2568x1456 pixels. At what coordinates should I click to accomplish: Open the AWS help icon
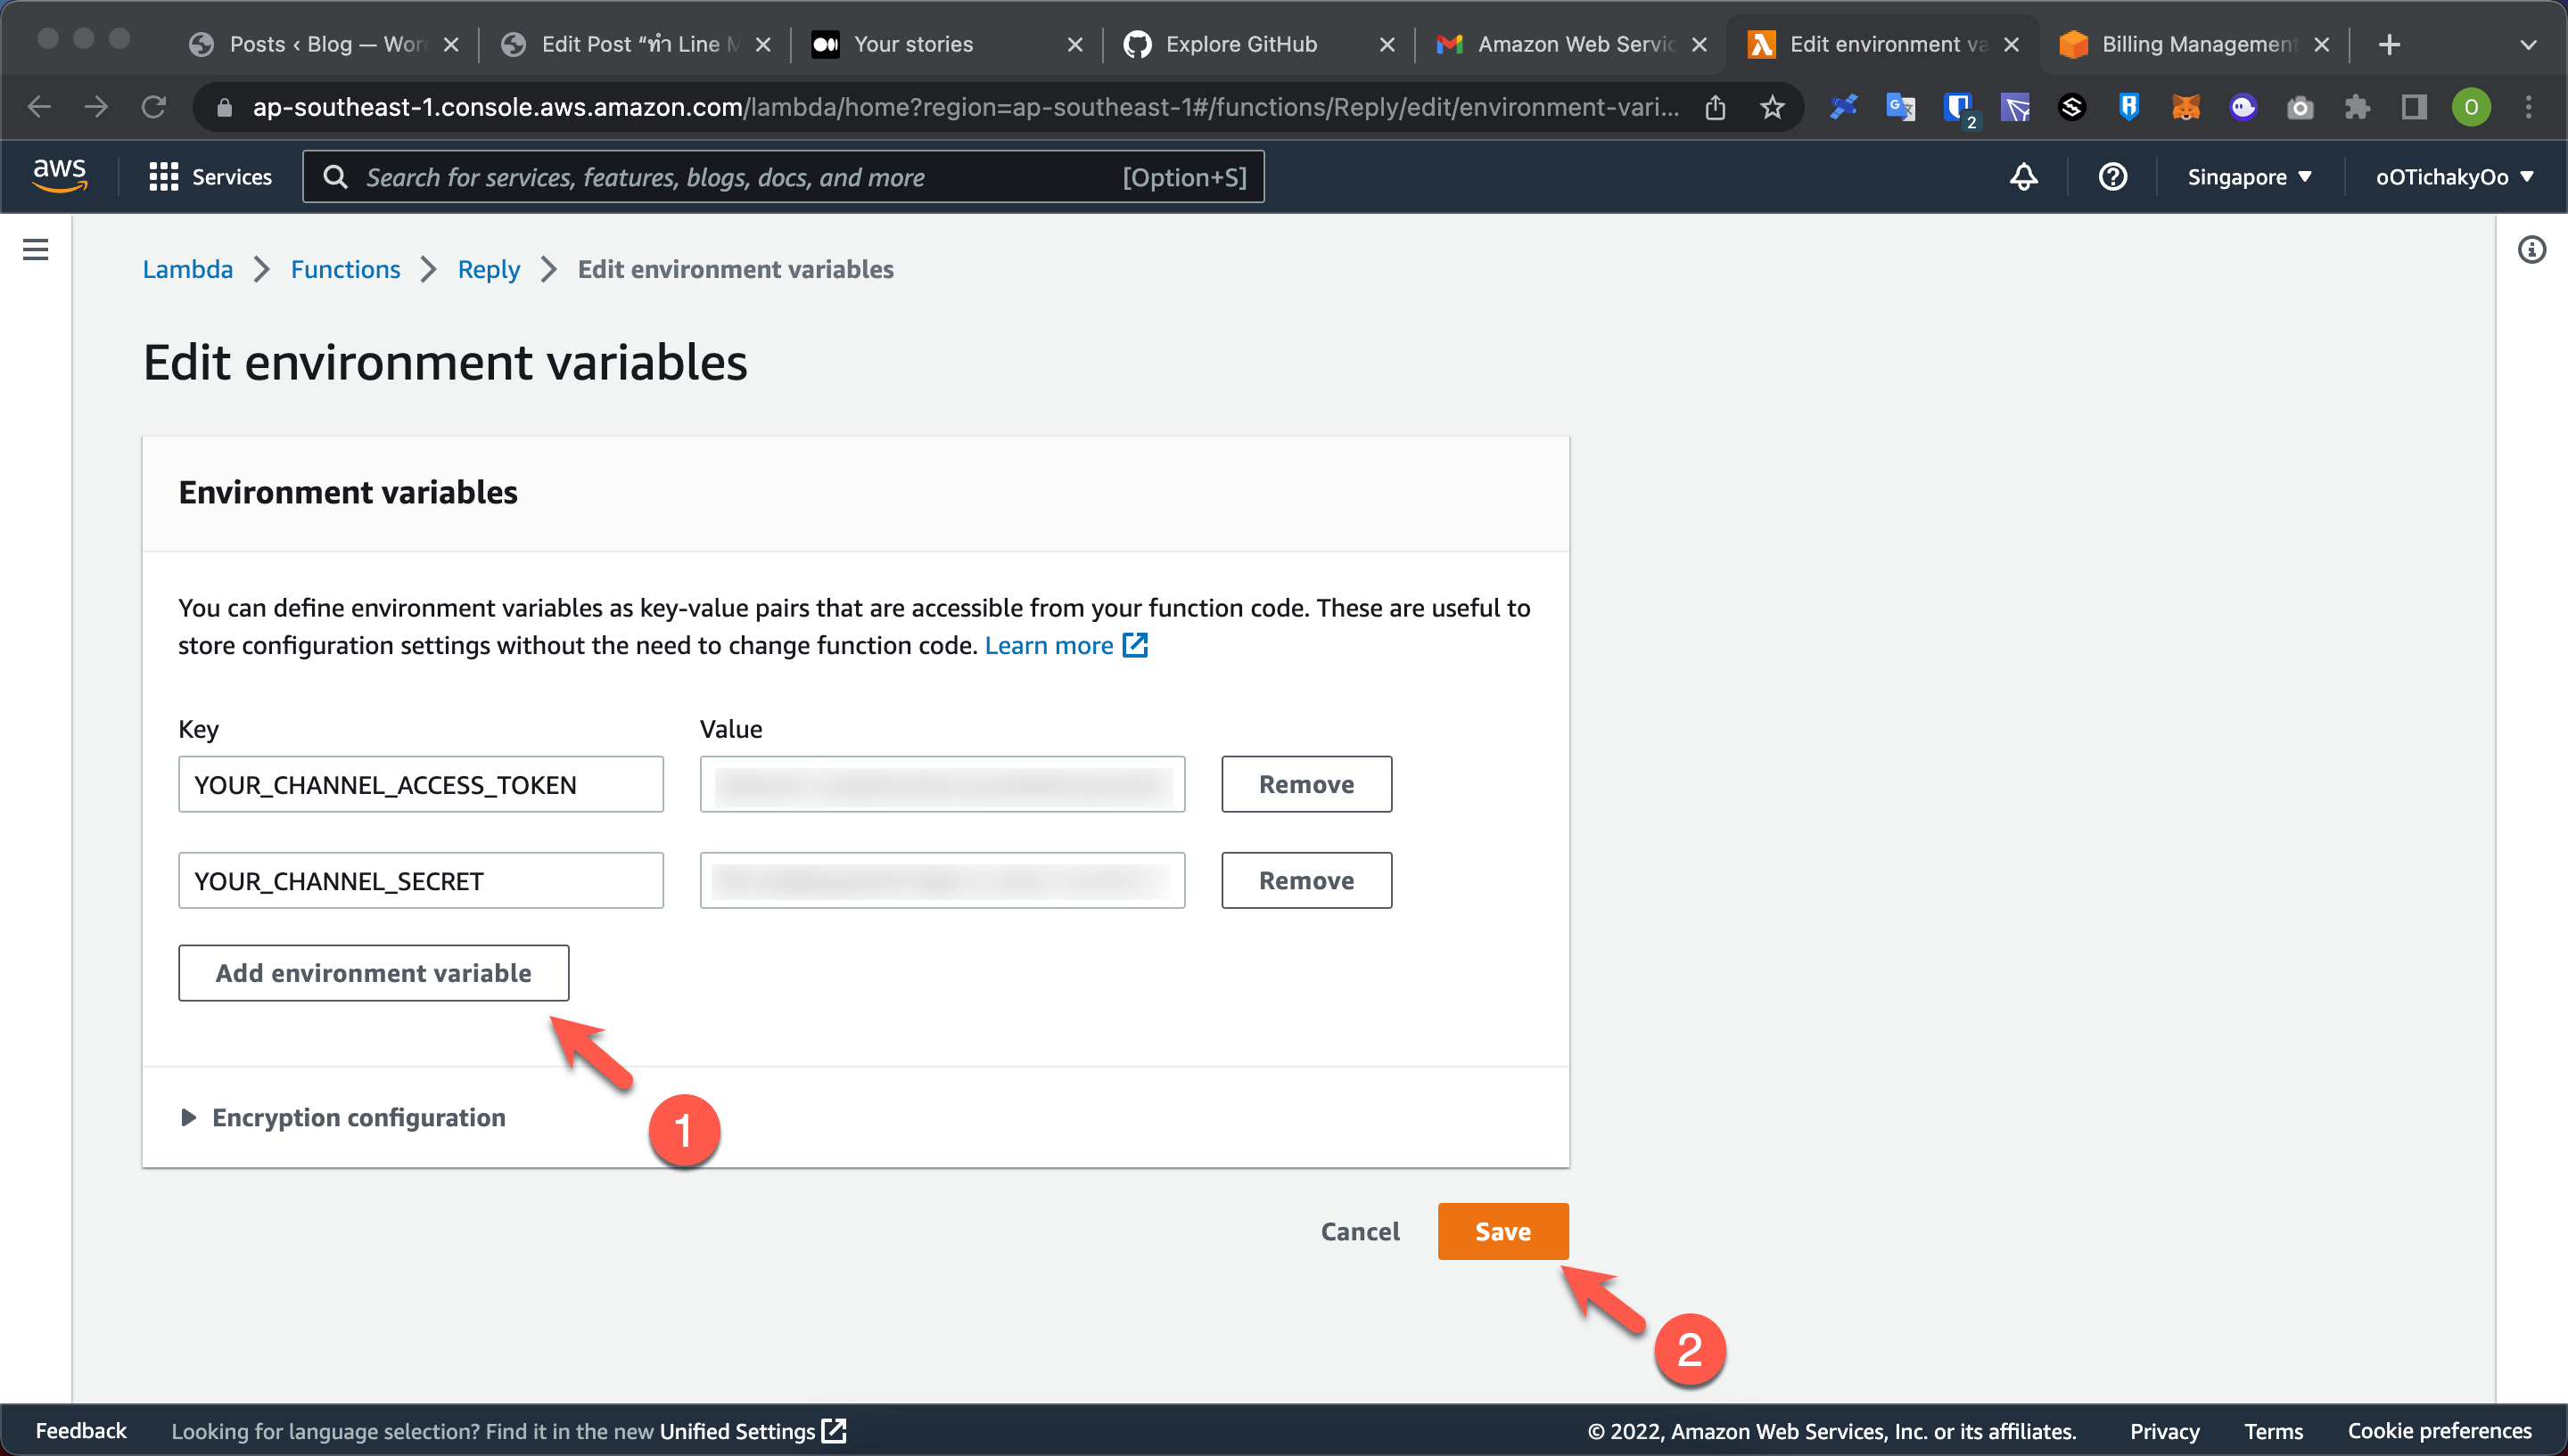2111,176
